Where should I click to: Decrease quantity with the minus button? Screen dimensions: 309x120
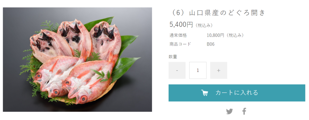(x=177, y=70)
